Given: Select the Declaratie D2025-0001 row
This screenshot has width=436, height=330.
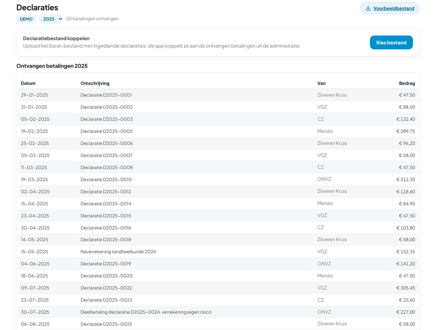Looking at the screenshot, I should tap(218, 95).
